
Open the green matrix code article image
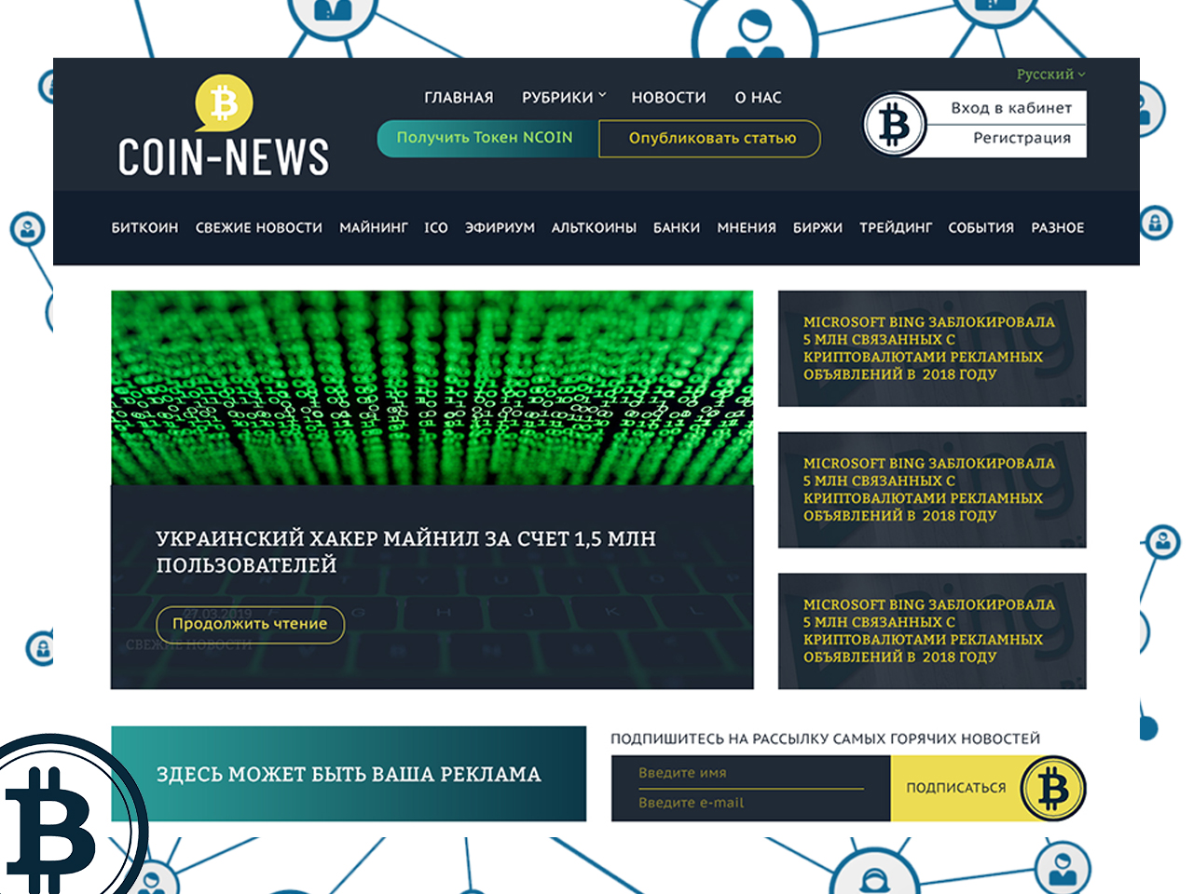pyautogui.click(x=432, y=387)
